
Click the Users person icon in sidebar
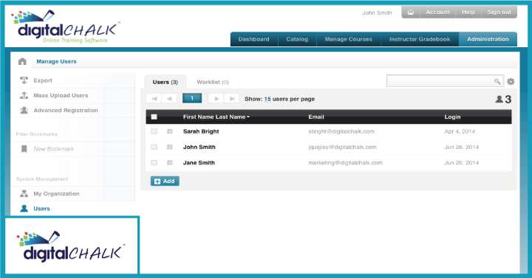pos(24,208)
